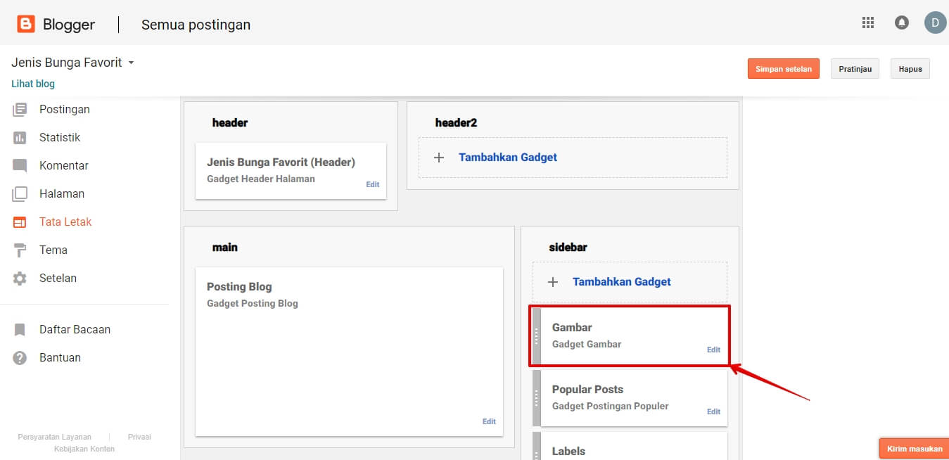Screen dimensions: 949x460
Task: Open Postingan from the sidebar
Action: [69, 109]
